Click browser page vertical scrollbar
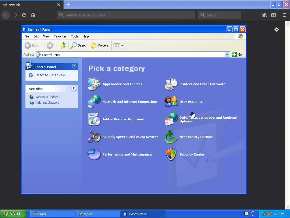Viewport: 290px width, 218px height. [x=287, y=115]
